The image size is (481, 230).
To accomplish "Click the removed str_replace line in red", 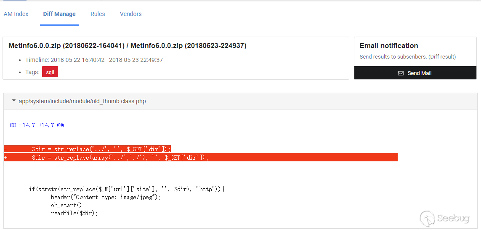I will tap(87, 149).
